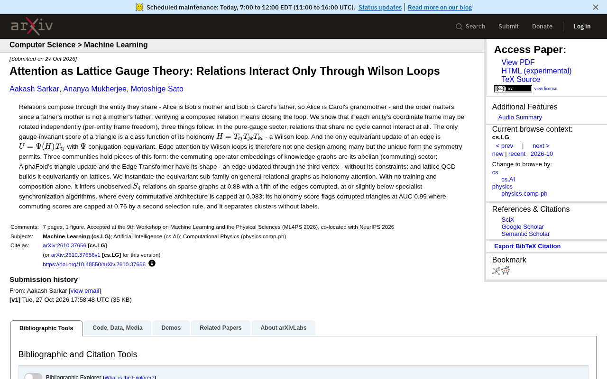Click Log in
The image size is (607, 379).
pos(582,27)
